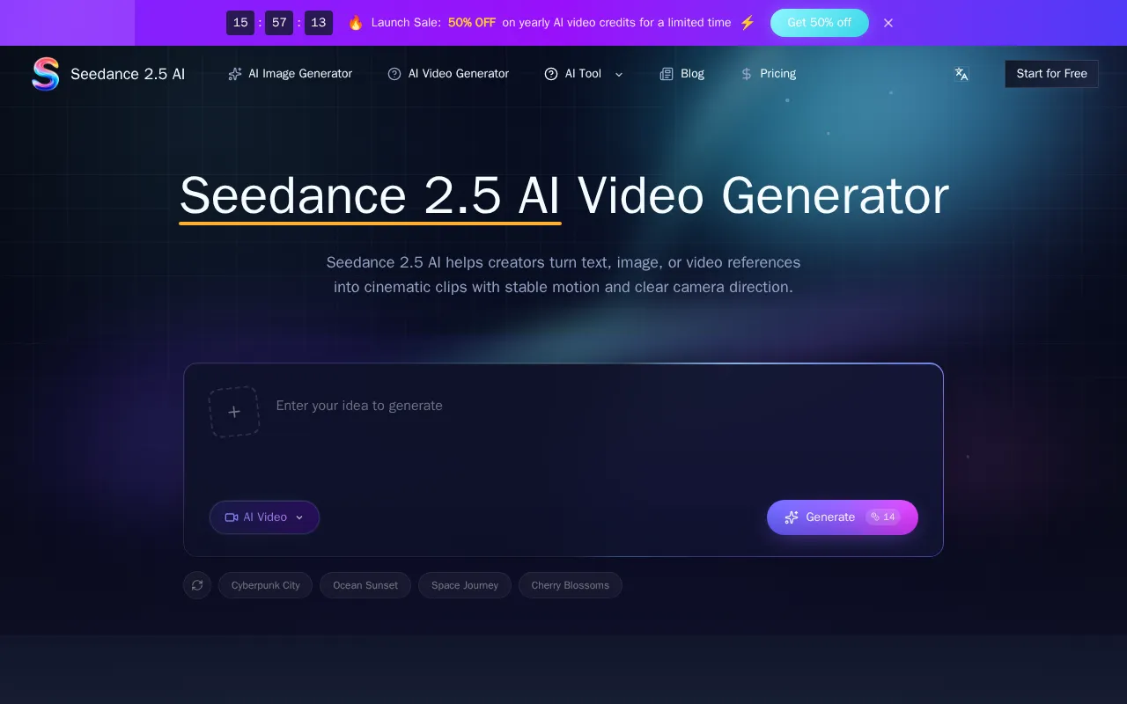Image resolution: width=1127 pixels, height=704 pixels.
Task: Open the language translation icon
Action: (961, 74)
